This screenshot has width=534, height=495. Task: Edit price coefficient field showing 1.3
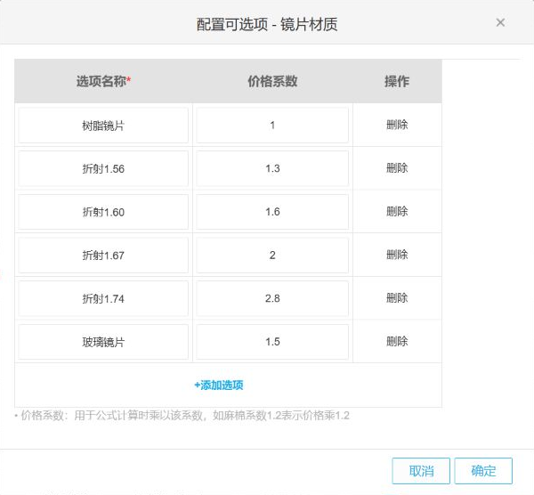pyautogui.click(x=272, y=168)
